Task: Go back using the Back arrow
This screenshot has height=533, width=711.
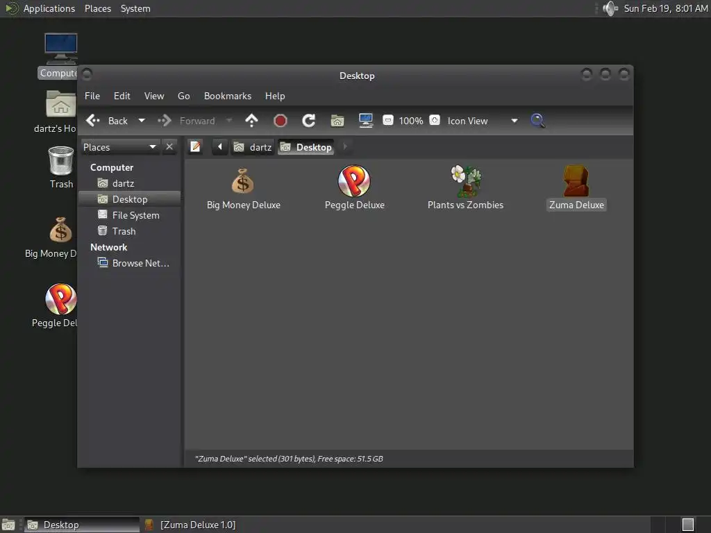Action: (107, 121)
